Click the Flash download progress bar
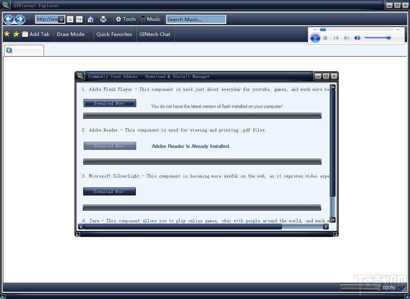This screenshot has height=299, width=410. point(202,116)
